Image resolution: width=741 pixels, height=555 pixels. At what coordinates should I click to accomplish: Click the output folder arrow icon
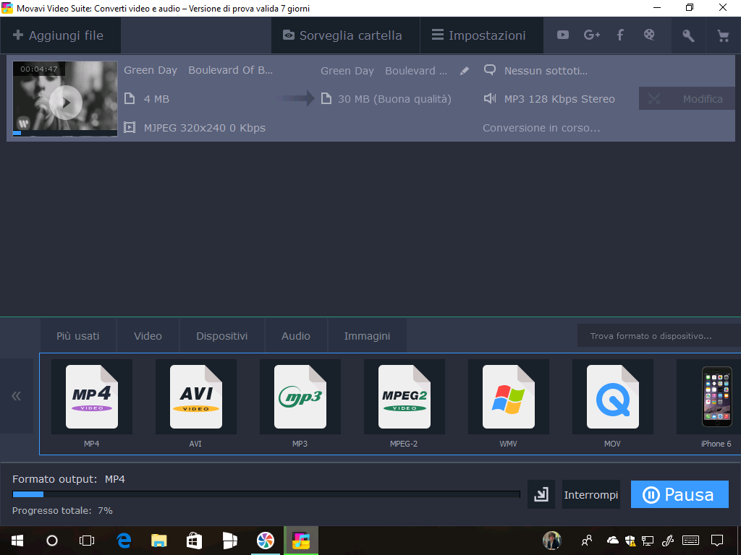[541, 494]
